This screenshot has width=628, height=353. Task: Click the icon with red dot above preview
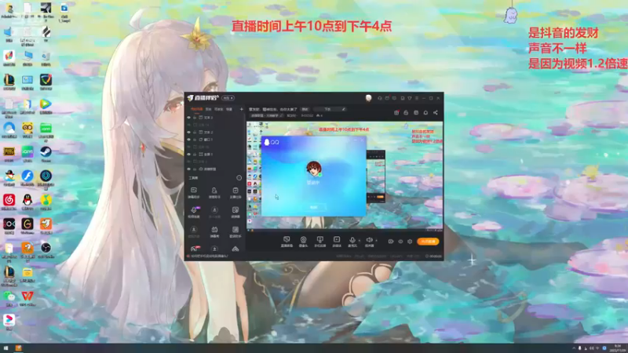point(396,112)
